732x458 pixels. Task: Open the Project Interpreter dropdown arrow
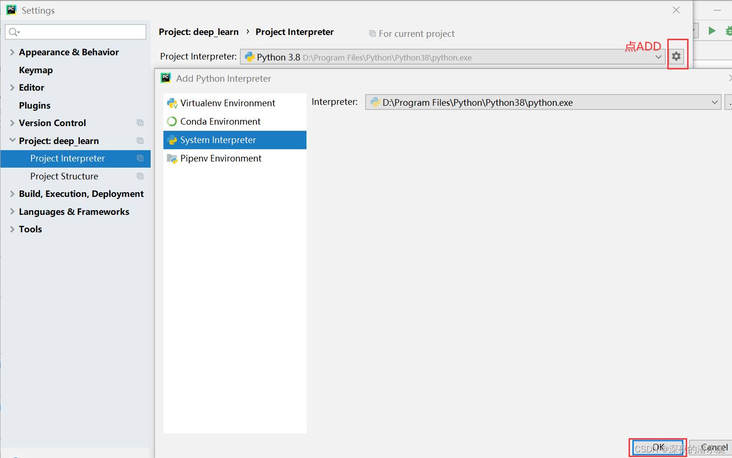658,57
